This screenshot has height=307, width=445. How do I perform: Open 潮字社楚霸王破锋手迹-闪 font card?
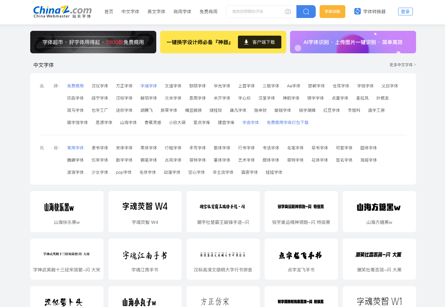click(223, 212)
